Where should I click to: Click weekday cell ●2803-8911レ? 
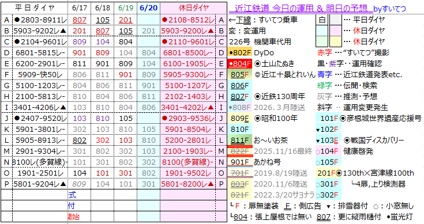coord(40,20)
